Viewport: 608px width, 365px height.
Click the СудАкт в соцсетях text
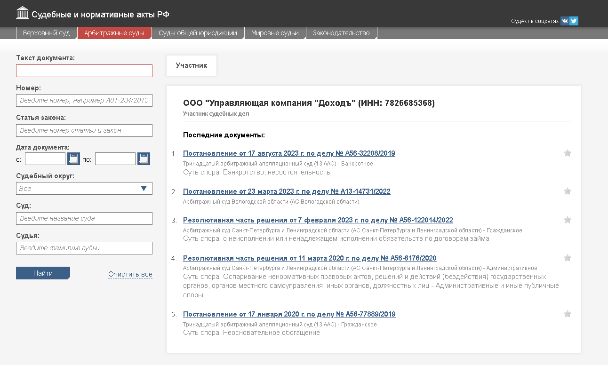535,21
